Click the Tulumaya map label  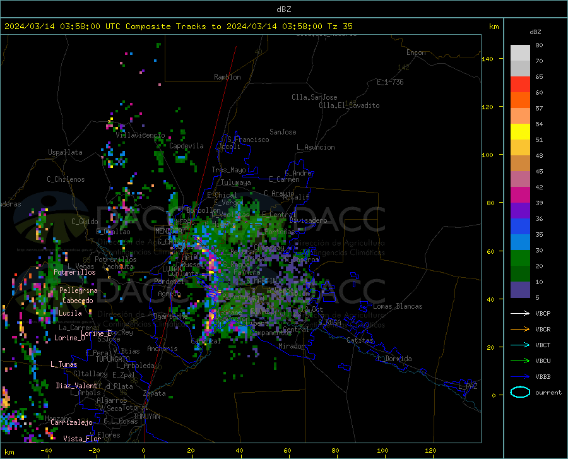coord(236,182)
